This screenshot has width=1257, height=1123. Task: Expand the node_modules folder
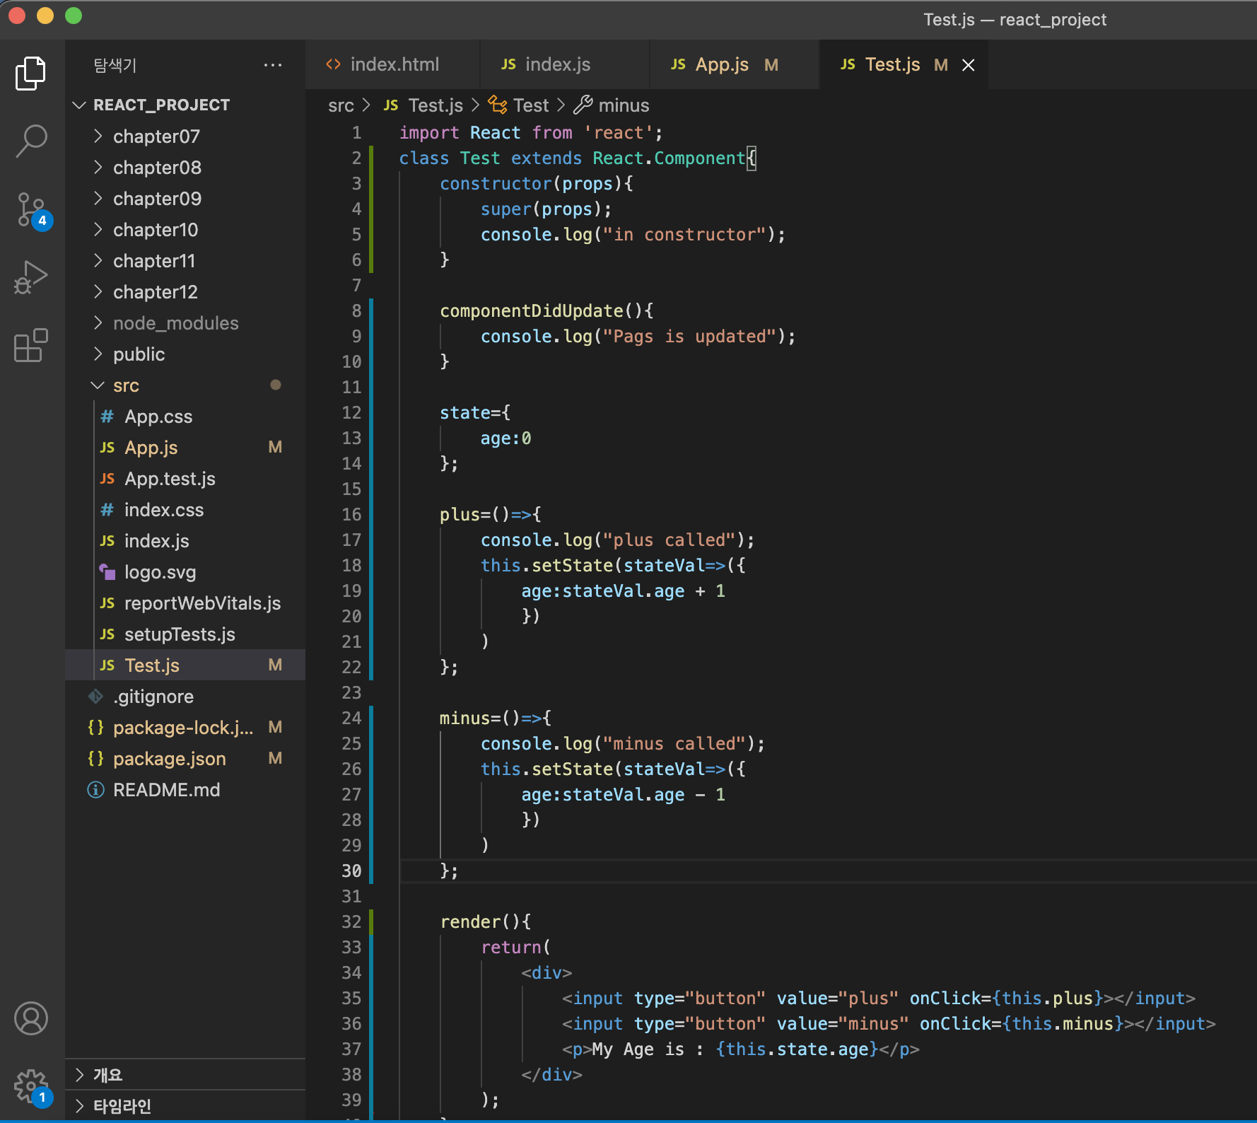98,322
